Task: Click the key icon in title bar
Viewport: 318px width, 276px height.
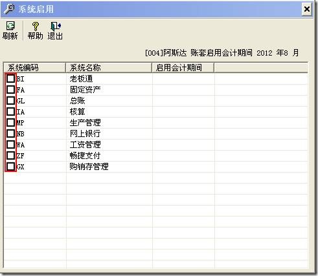Action: pyautogui.click(x=10, y=8)
